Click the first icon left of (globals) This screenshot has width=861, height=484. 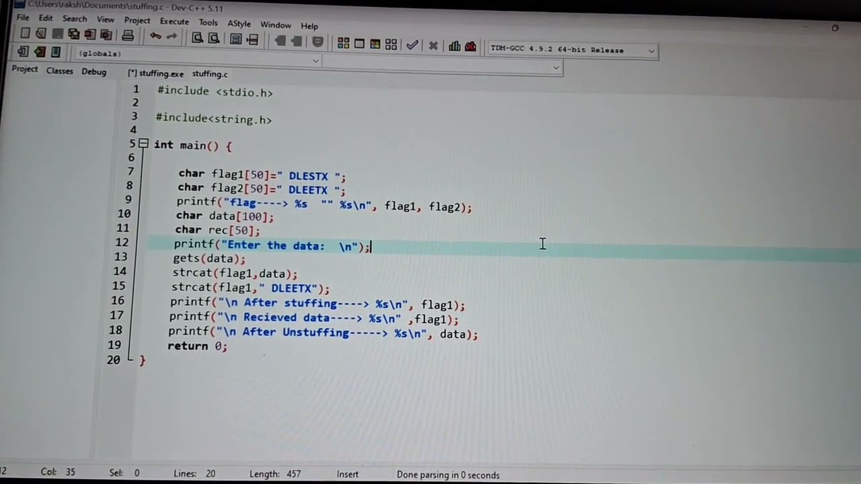(x=24, y=51)
